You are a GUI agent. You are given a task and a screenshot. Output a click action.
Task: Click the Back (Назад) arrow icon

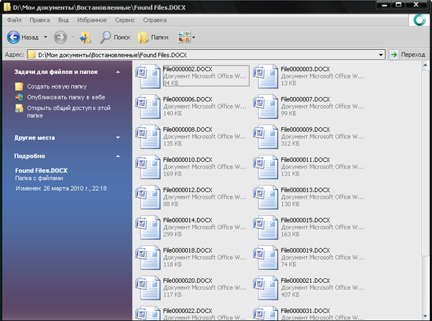coord(13,37)
